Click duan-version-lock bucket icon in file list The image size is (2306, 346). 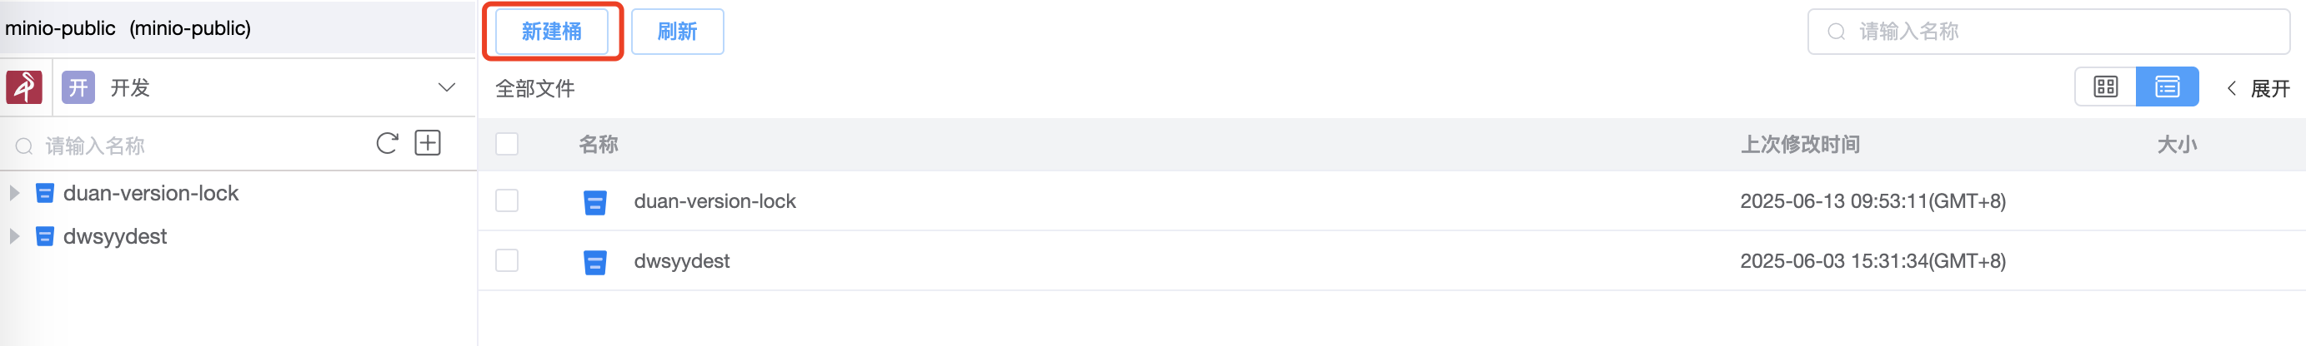click(594, 202)
